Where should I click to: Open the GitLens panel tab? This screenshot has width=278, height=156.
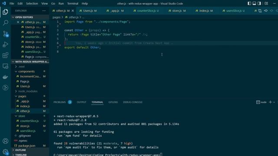pyautogui.click(x=113, y=102)
